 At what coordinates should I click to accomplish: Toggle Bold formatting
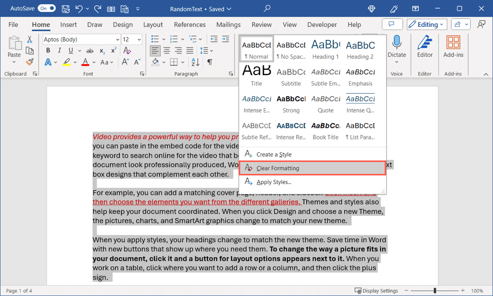48,51
